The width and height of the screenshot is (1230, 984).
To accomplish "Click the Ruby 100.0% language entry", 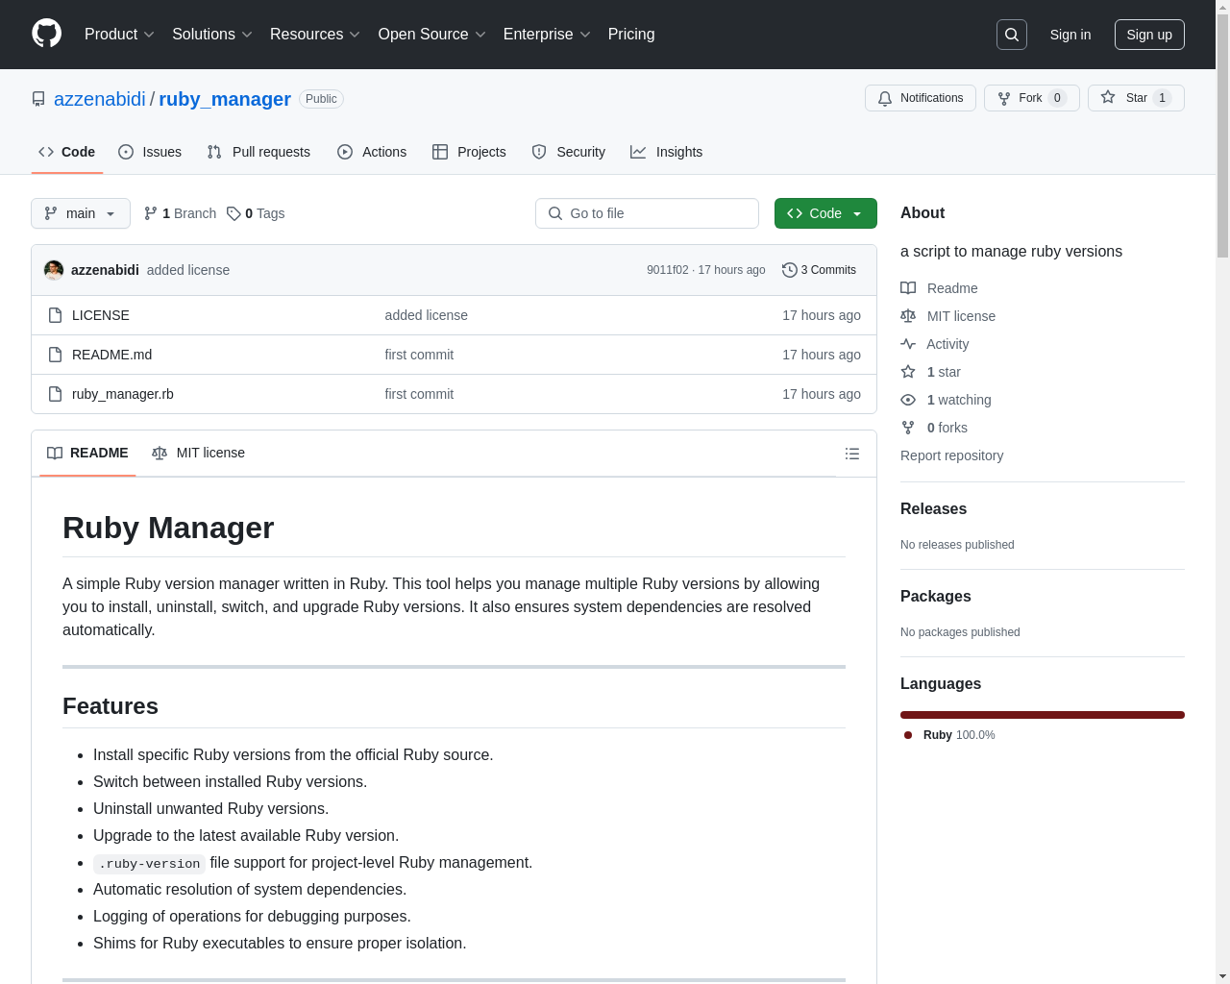I will click(950, 735).
